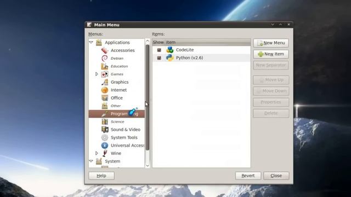Click the System menu folder icon
Screen dimensions: 351x197
[99, 161]
